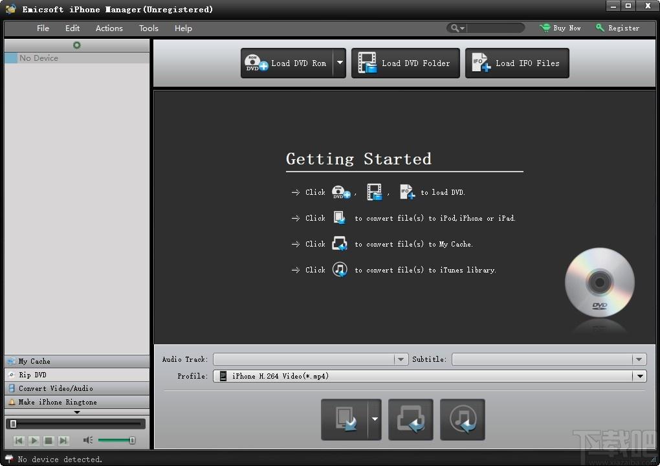
Task: Open the Tools menu
Action: 149,28
